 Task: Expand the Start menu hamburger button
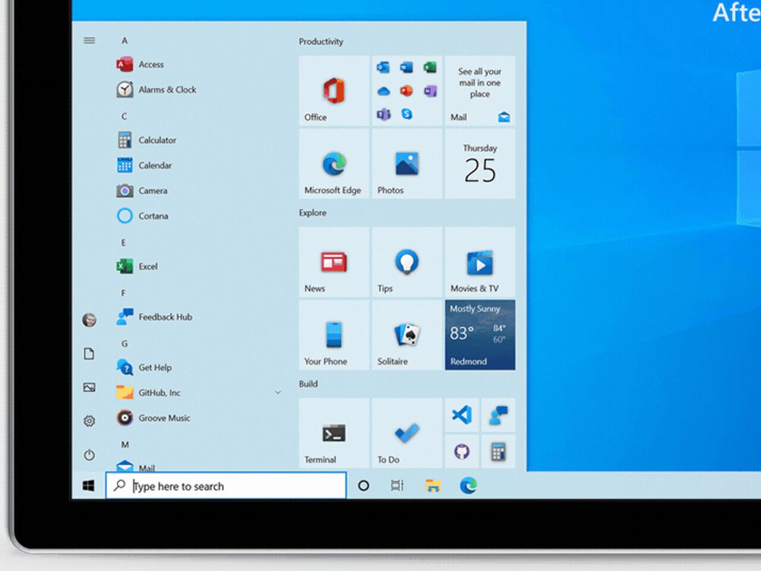(x=89, y=40)
